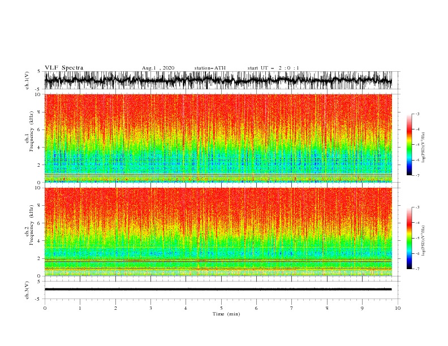
Task: Click '-3' tick on the upper colorbar
Action: pos(417,114)
